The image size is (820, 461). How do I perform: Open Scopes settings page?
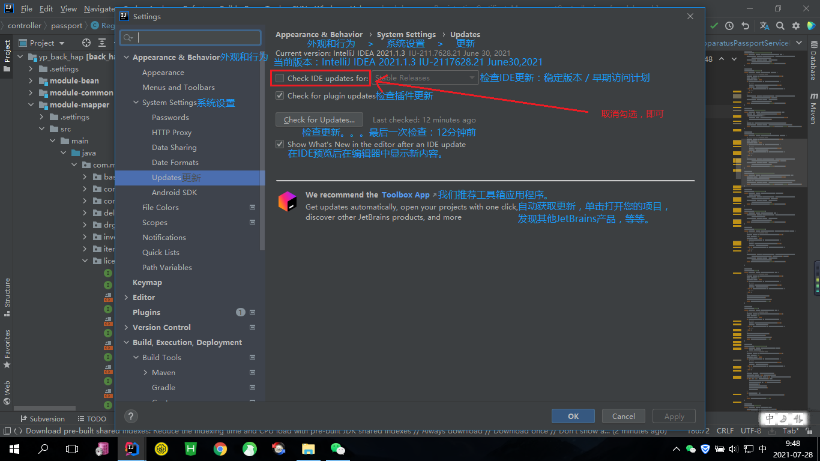click(x=155, y=223)
